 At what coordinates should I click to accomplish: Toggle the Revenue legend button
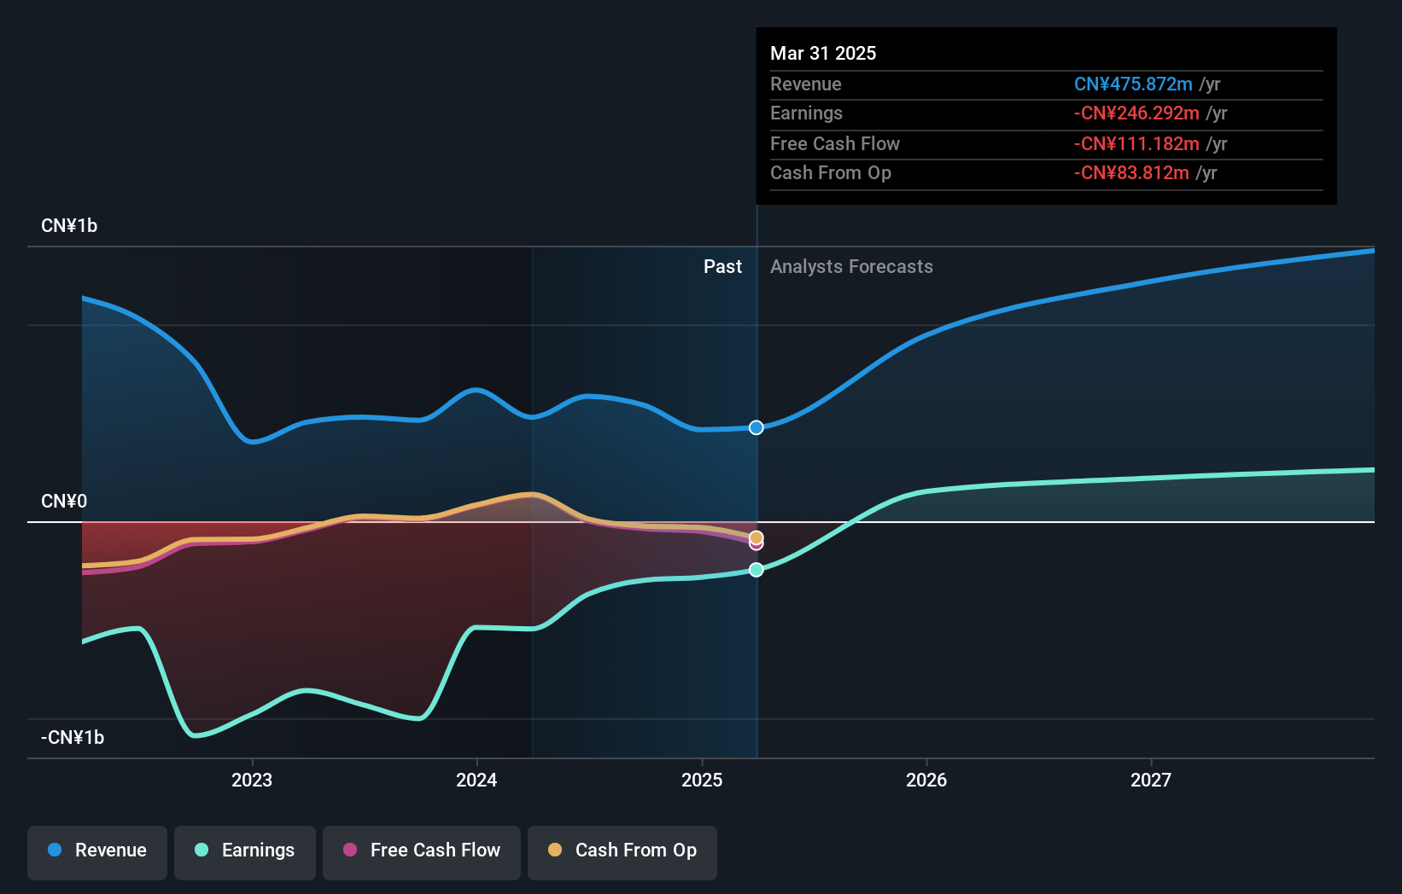97,852
